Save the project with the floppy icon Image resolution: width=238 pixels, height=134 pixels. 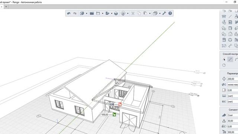[x=98, y=13]
